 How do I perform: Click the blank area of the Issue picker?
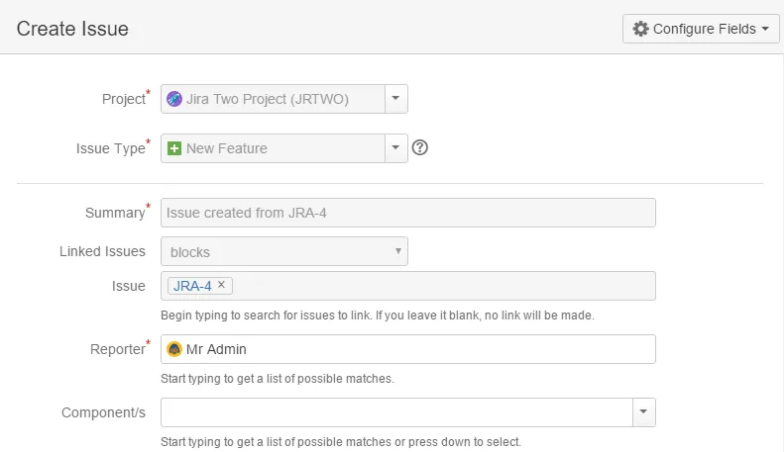click(444, 286)
